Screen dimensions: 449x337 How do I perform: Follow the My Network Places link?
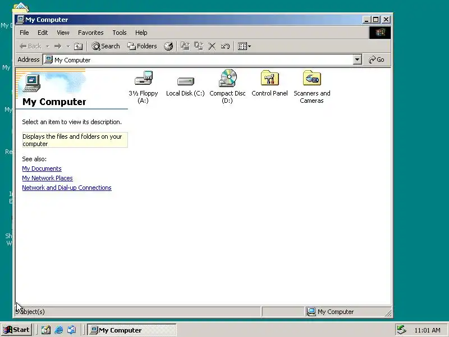point(48,178)
